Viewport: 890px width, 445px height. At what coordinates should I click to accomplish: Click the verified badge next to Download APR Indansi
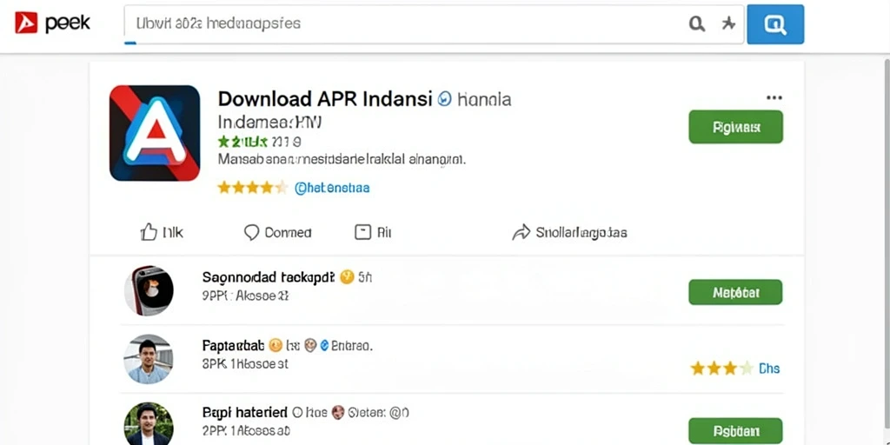click(445, 99)
